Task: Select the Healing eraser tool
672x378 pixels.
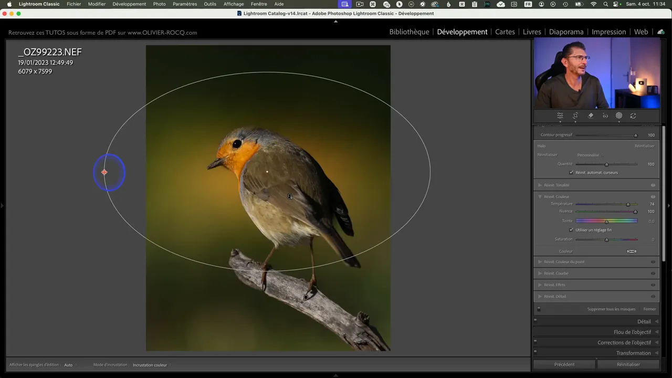Action: point(591,115)
